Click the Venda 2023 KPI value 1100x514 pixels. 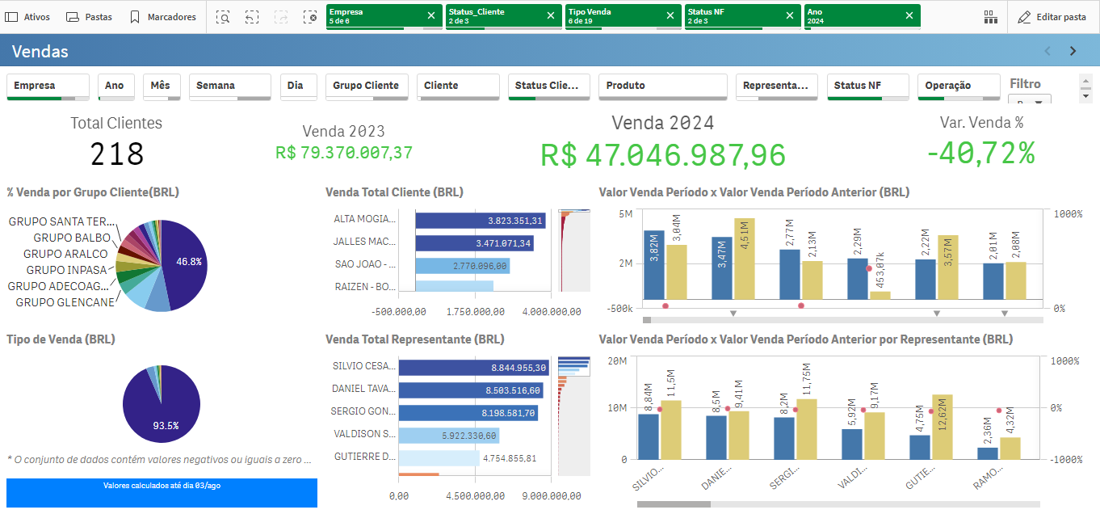pyautogui.click(x=344, y=152)
